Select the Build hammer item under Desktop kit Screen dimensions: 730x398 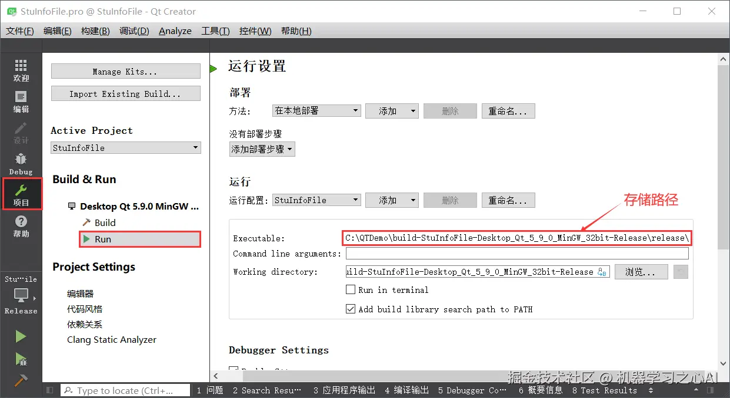pyautogui.click(x=99, y=222)
